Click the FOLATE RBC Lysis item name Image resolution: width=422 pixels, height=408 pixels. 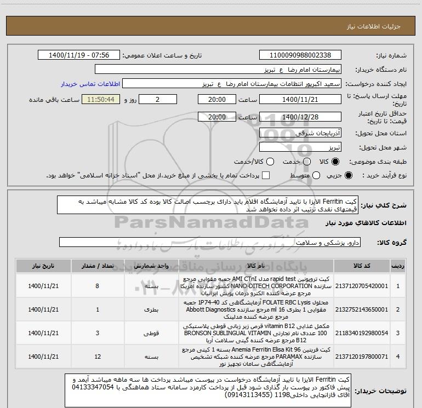point(256,309)
